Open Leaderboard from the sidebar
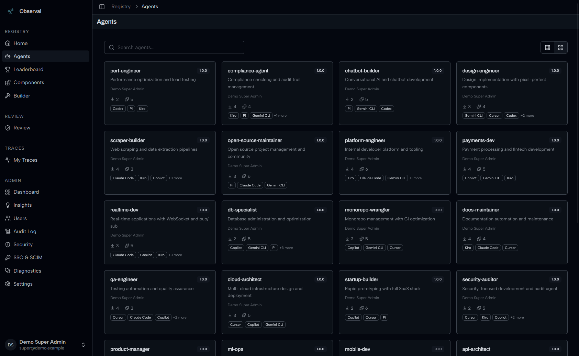The width and height of the screenshot is (579, 356). [x=46, y=69]
